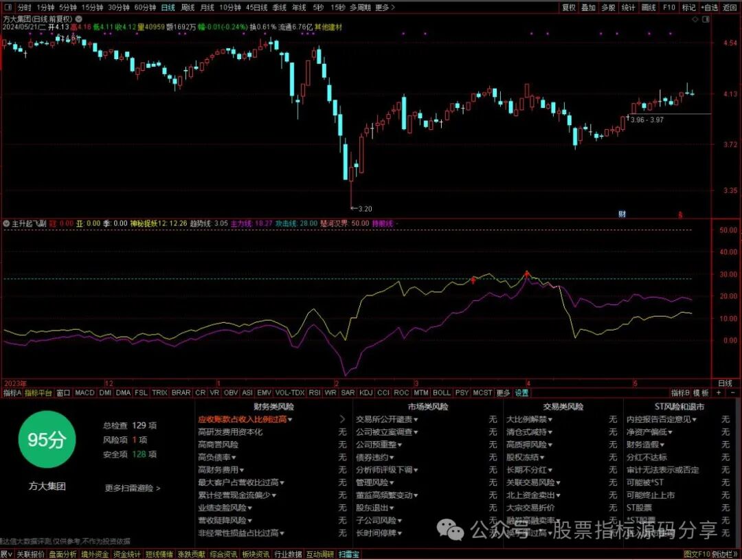Click the red $ marker on chart
This screenshot has height=560, width=742.
[680, 214]
